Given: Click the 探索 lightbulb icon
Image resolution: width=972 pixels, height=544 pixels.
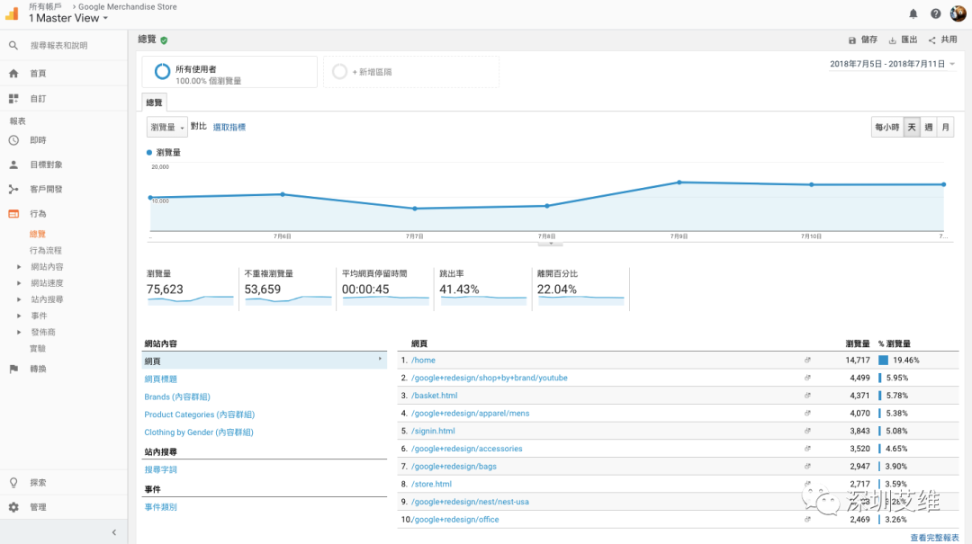Looking at the screenshot, I should pos(13,482).
